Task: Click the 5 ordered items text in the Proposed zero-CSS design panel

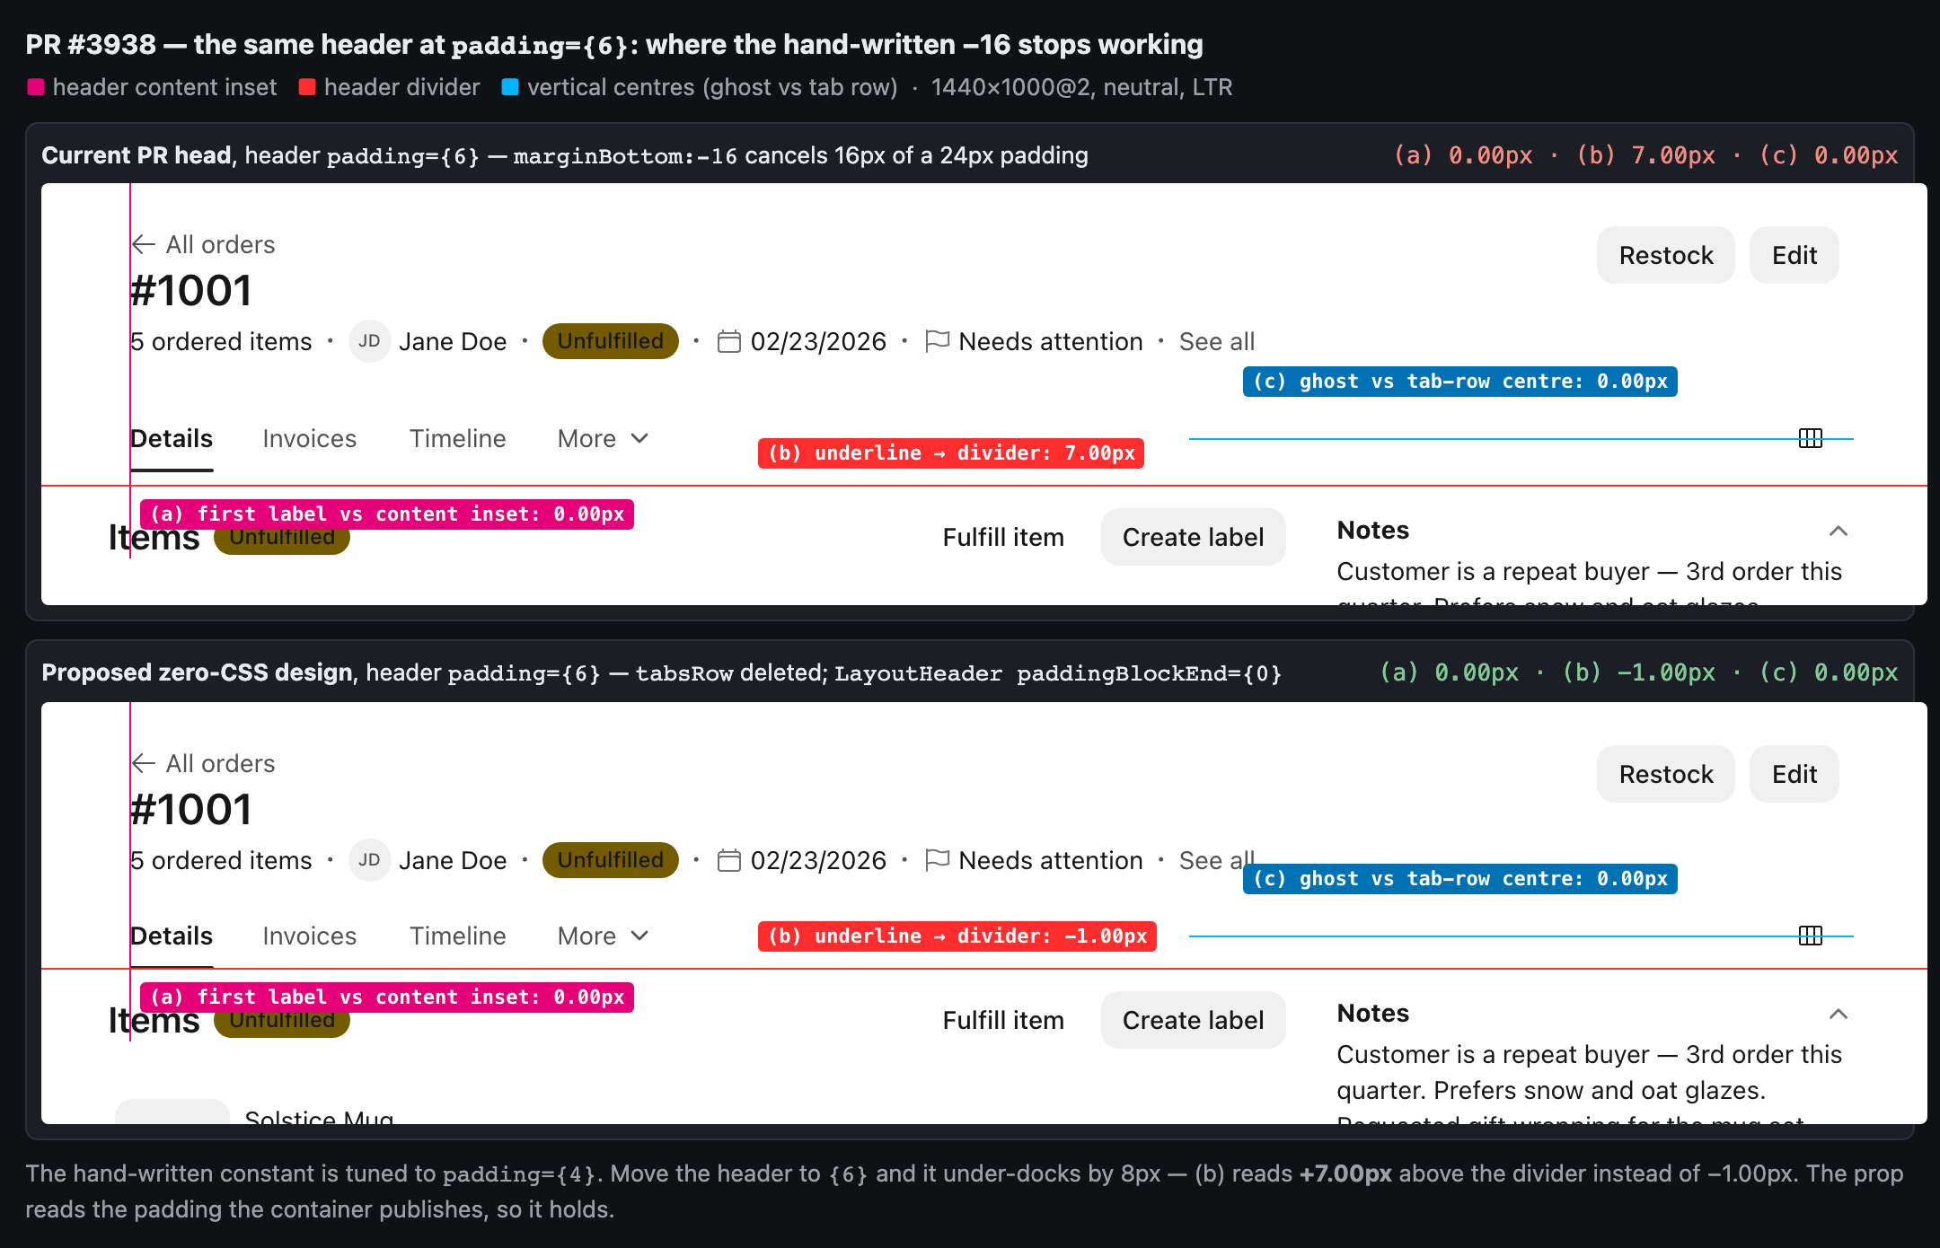Action: (221, 861)
